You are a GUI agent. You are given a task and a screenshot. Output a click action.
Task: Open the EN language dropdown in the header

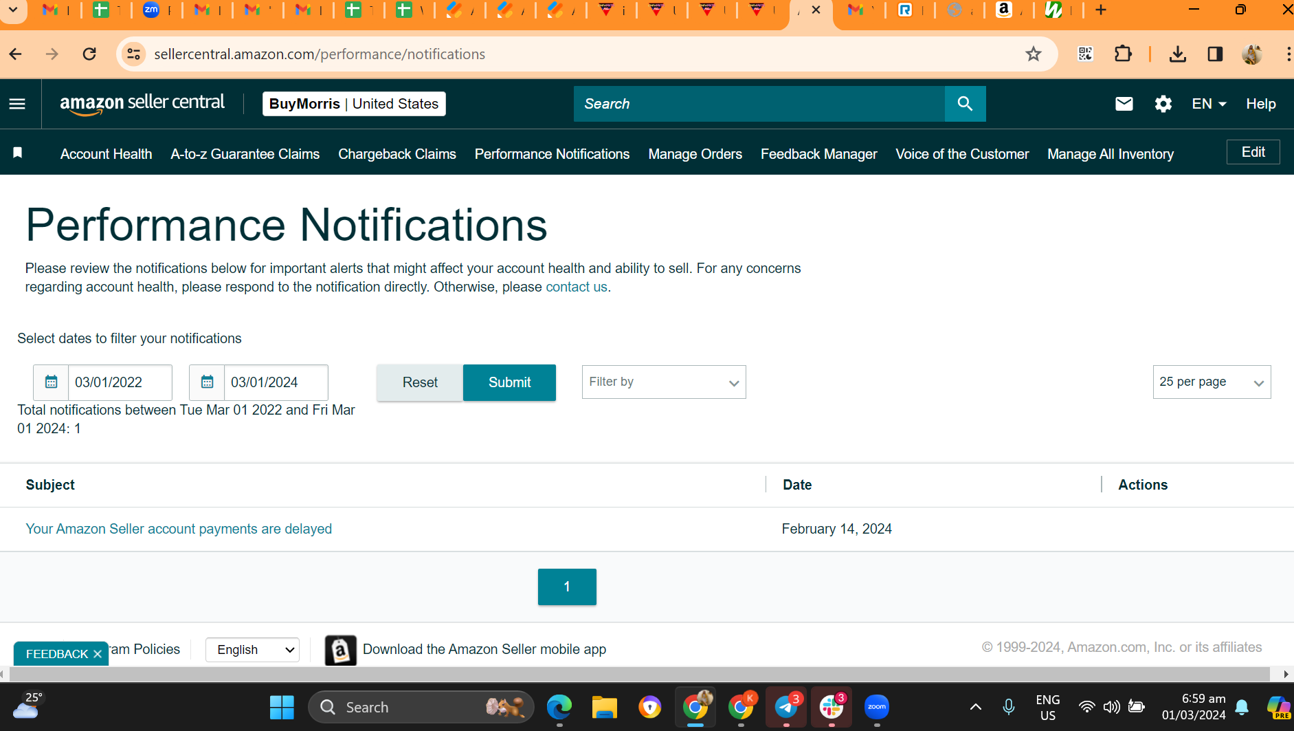[x=1209, y=104]
